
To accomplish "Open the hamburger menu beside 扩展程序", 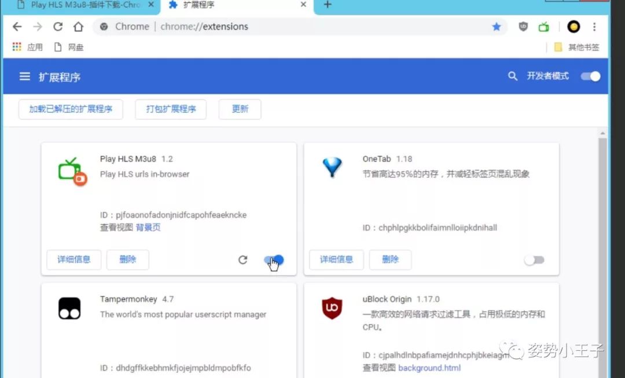I will pos(25,76).
